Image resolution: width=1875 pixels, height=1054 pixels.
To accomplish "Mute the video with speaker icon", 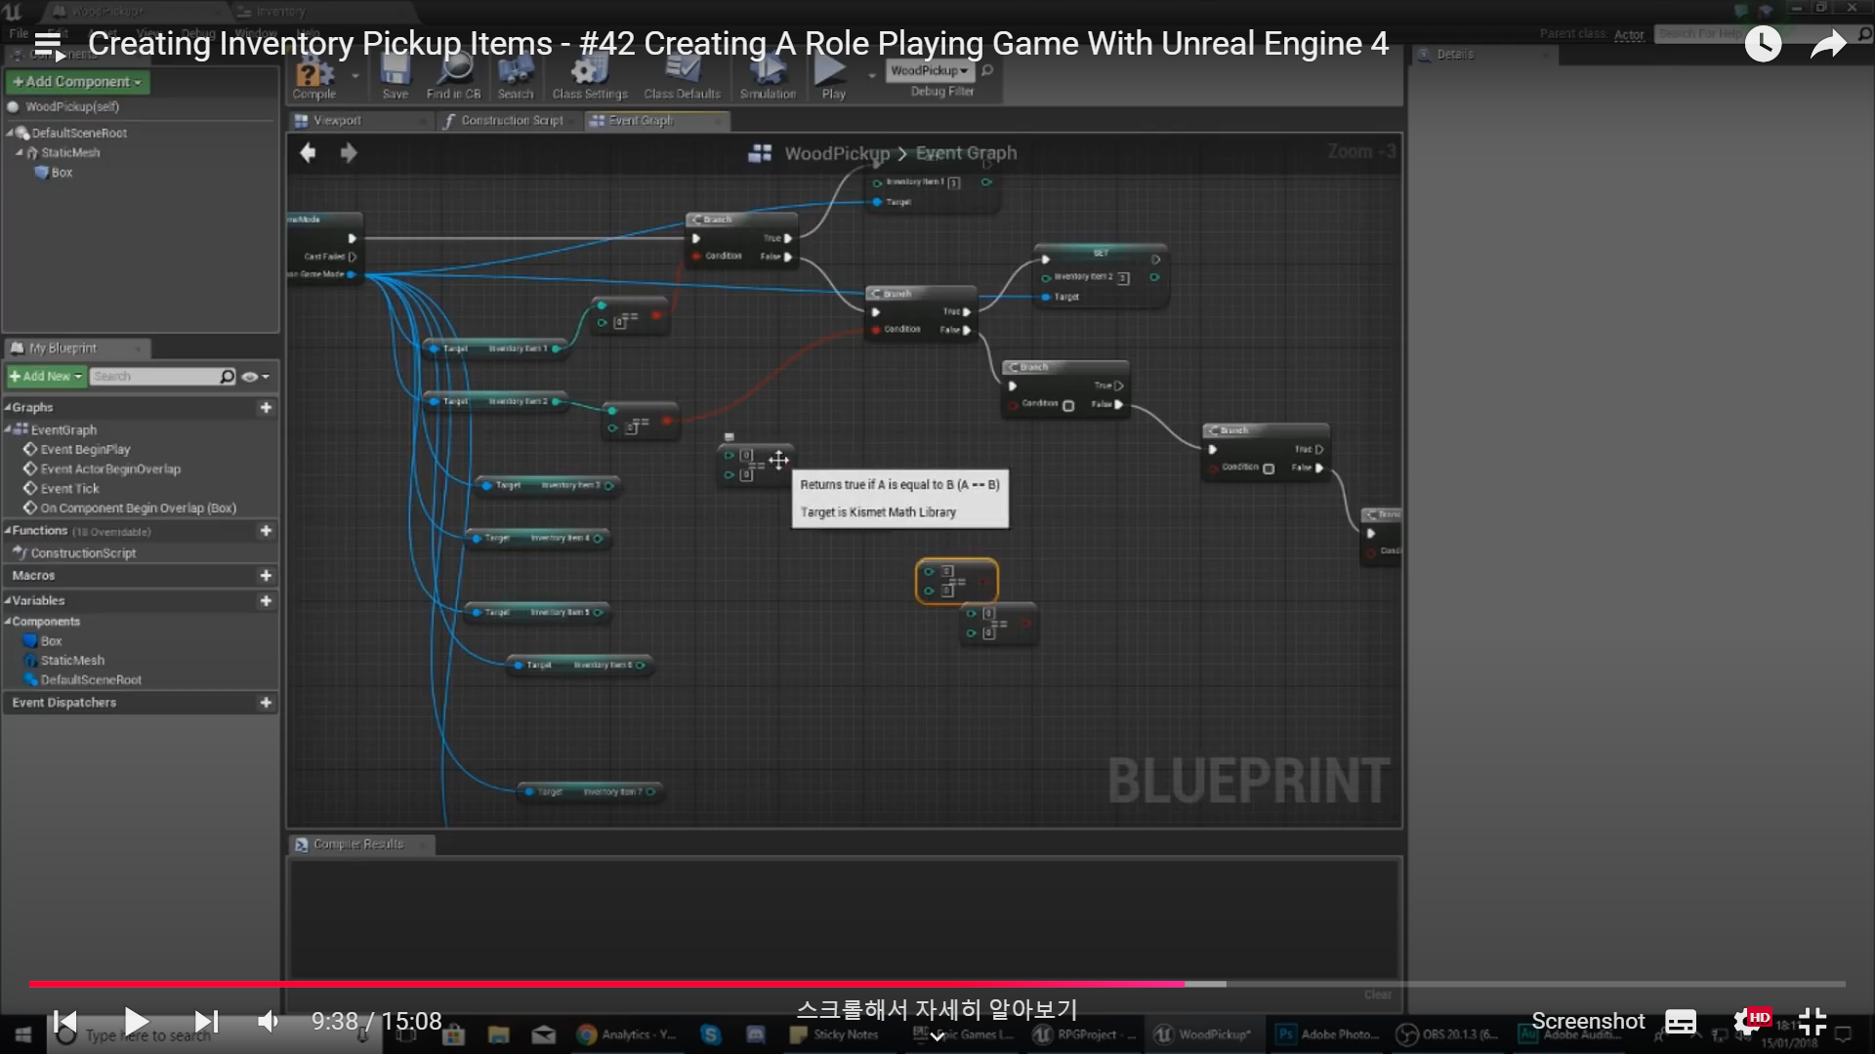I will coord(268,1021).
